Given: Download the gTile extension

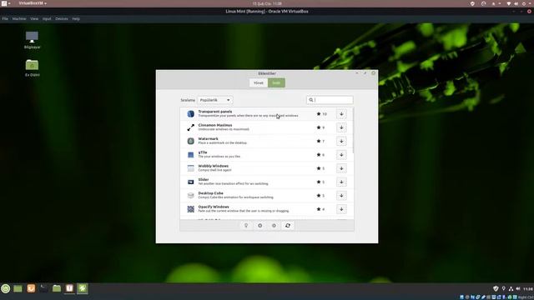Looking at the screenshot, I should click(341, 155).
